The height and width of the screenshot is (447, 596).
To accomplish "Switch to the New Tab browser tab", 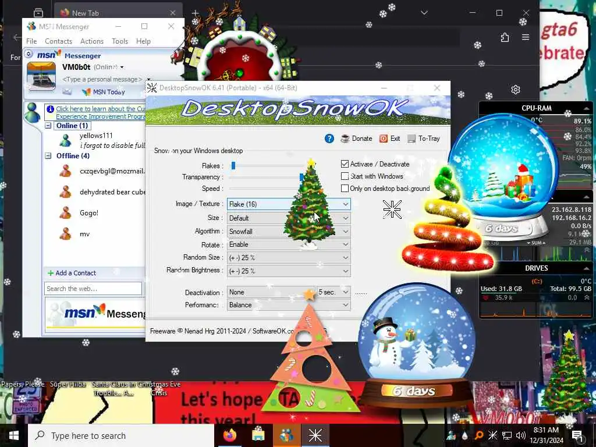I will (118, 13).
